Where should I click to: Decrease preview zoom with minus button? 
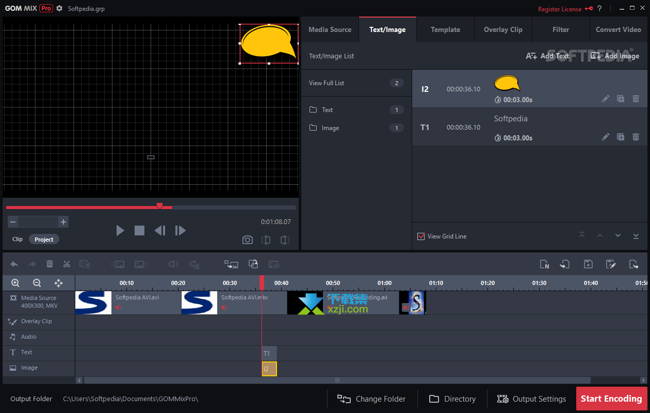pyautogui.click(x=13, y=222)
